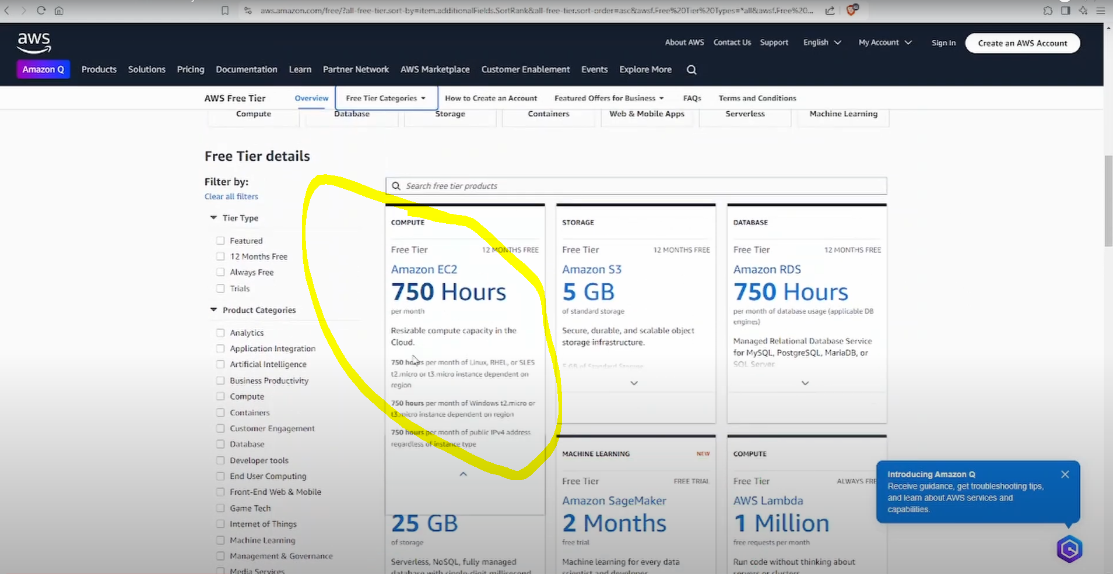Open the Amazon S3 link
Screen dimensions: 1113x574
pos(592,269)
